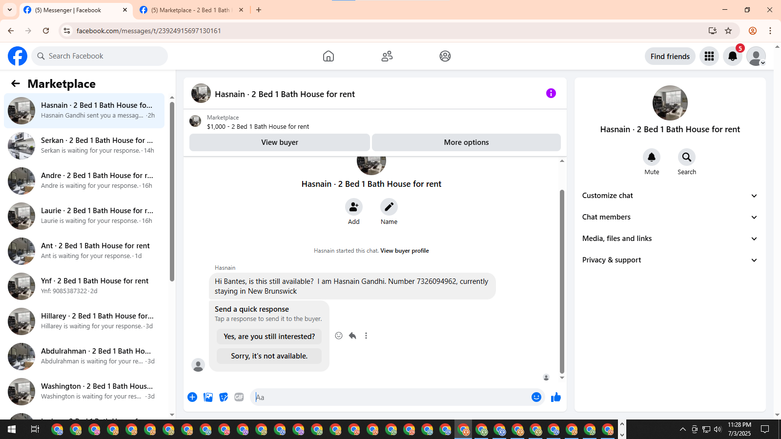Open the Groups icon in top navigation

pyautogui.click(x=445, y=56)
